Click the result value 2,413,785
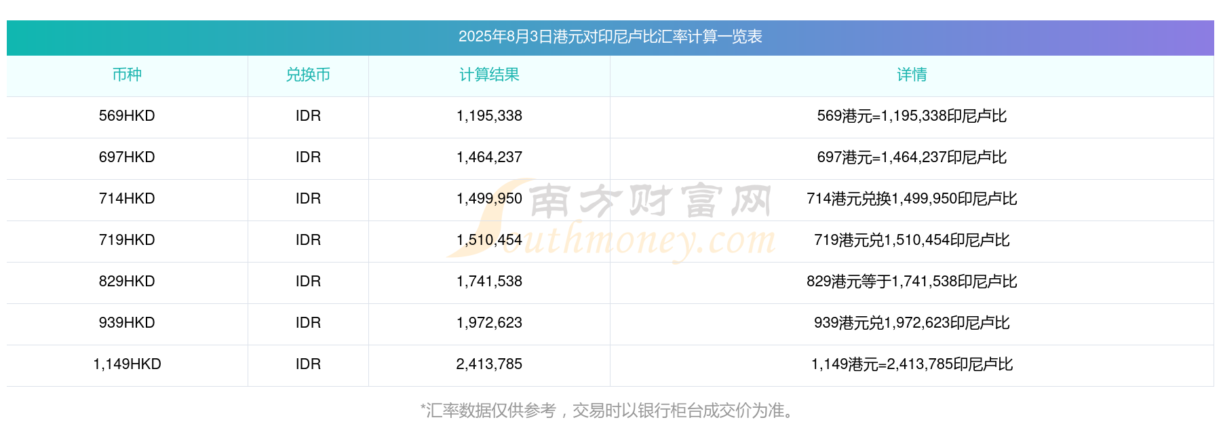 (489, 364)
